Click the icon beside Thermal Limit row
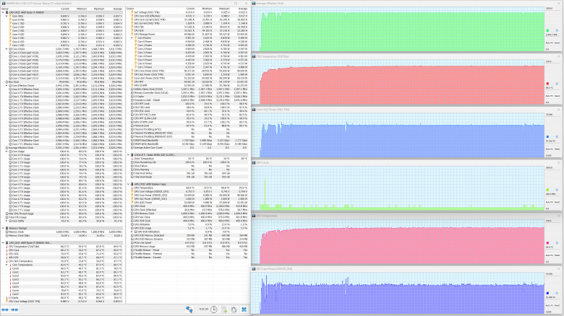 tap(132, 126)
